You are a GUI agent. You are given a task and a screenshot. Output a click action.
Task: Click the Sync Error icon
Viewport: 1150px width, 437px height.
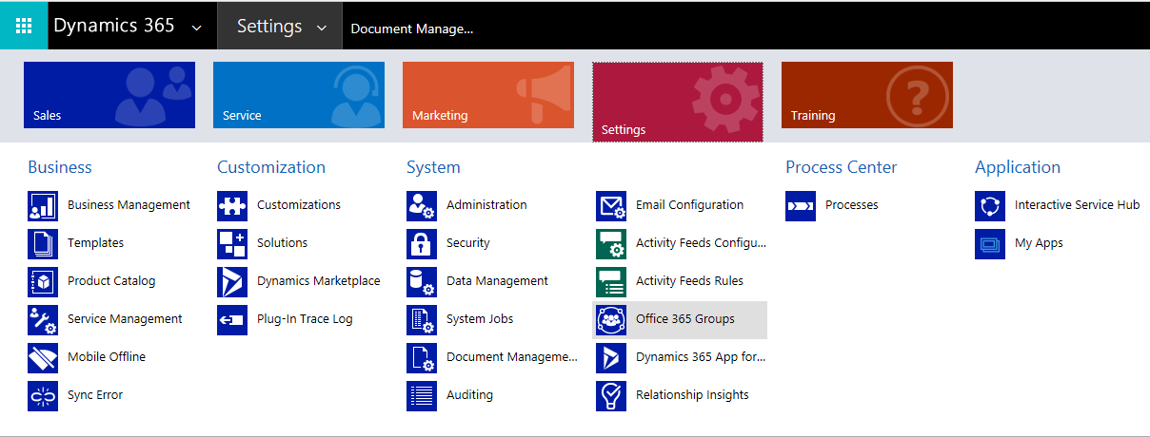click(x=43, y=395)
